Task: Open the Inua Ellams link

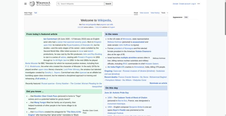Action: tap(39, 112)
